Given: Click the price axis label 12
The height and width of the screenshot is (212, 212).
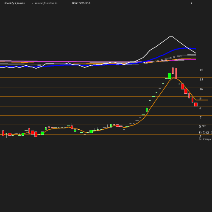Looking at the screenshot, I should [x=201, y=70].
